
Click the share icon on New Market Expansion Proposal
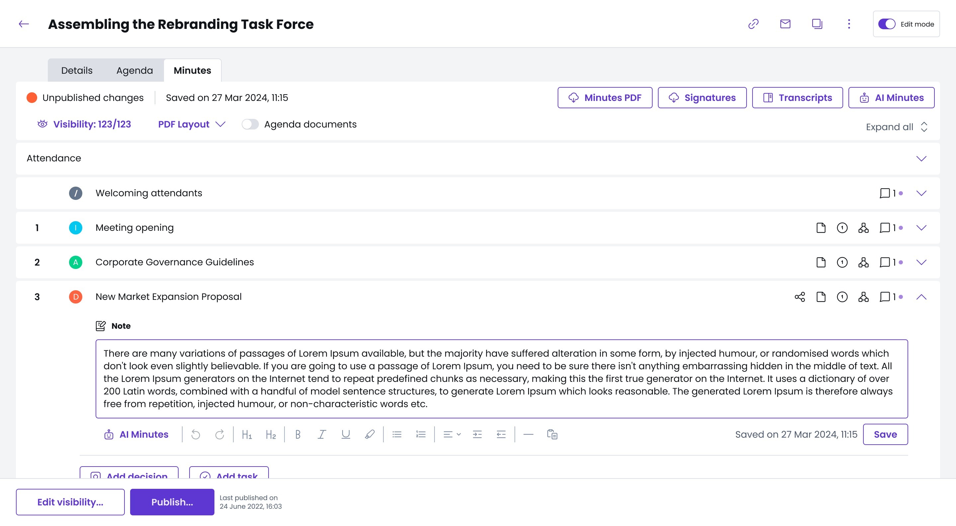[800, 297]
